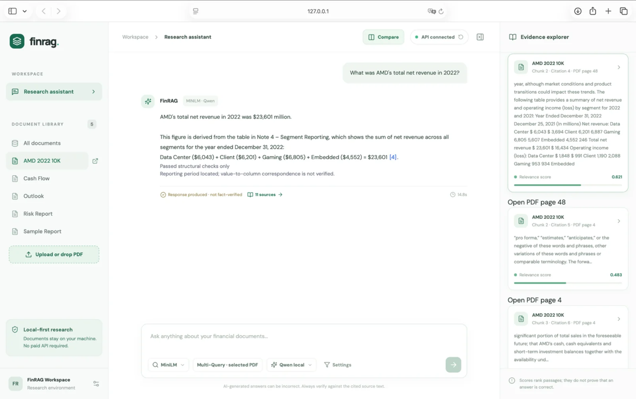Open the browser sidebar dropdown chevron
636x399 pixels.
[x=25, y=11]
